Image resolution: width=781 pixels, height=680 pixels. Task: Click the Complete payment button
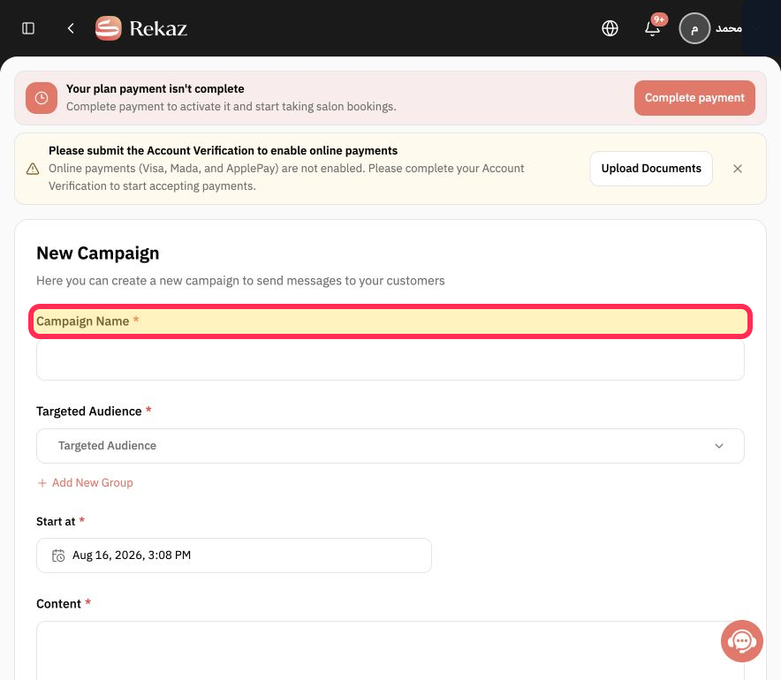694,98
